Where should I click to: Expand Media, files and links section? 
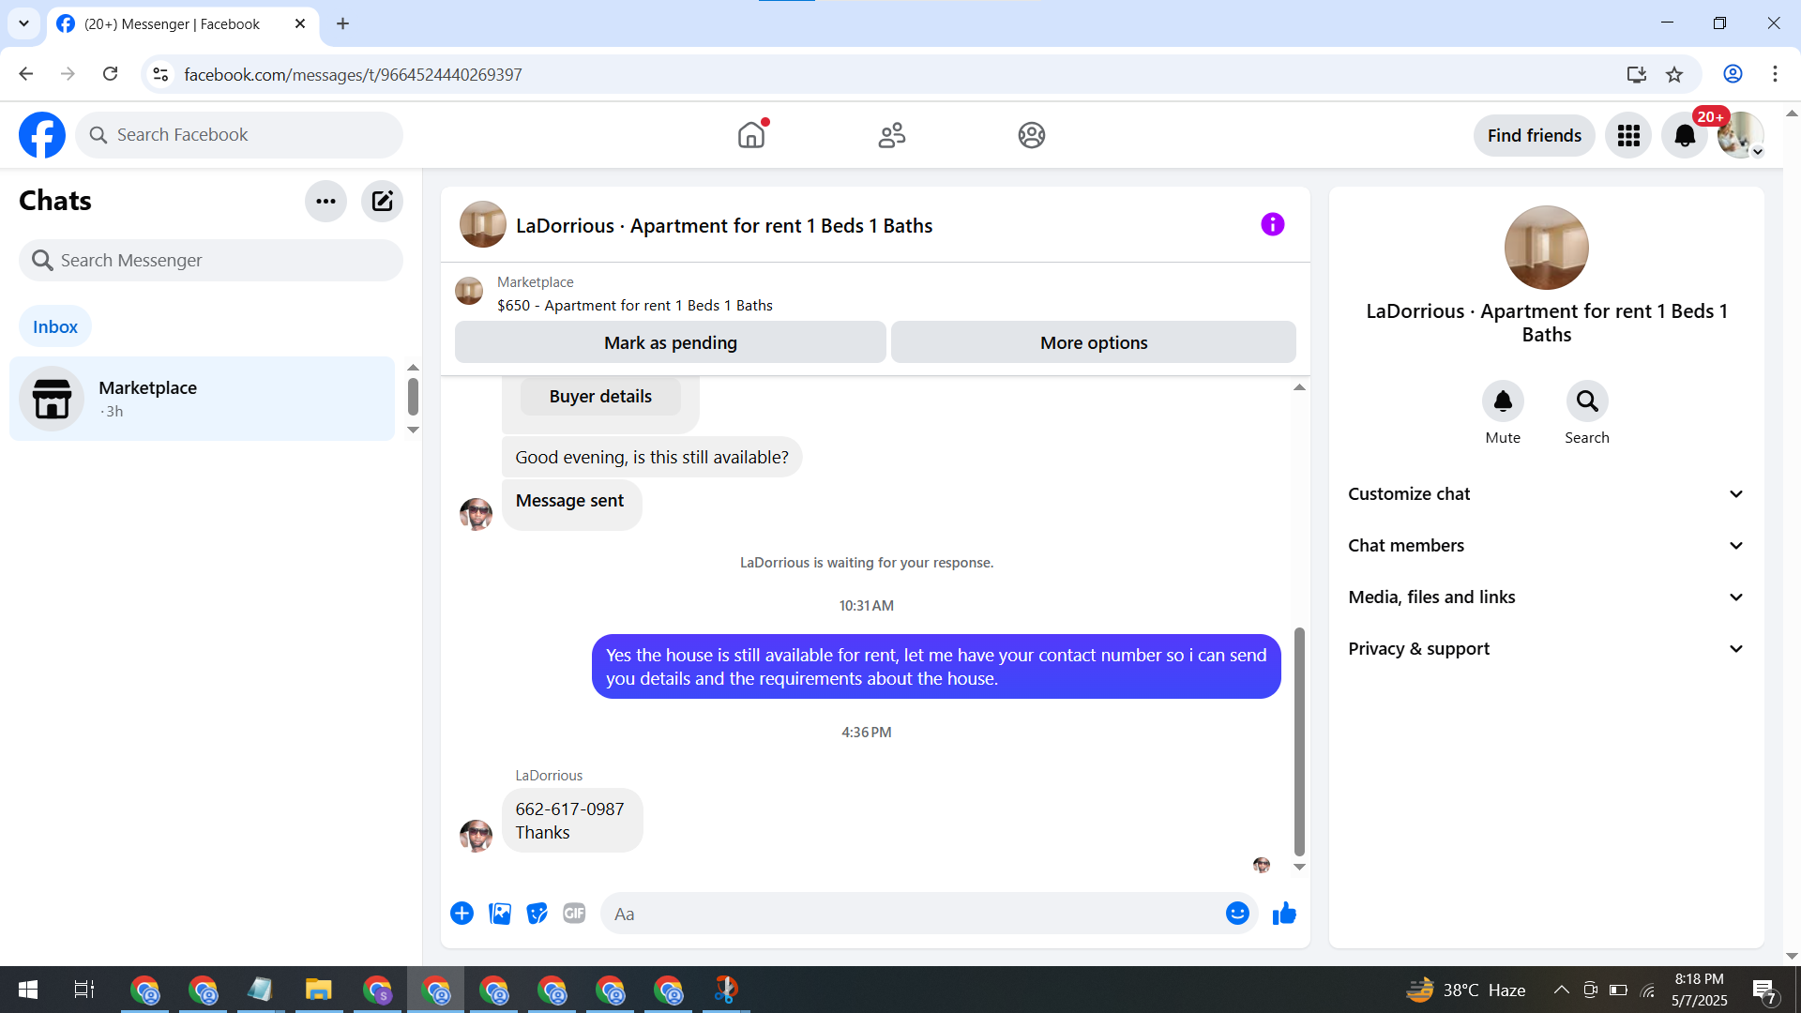tap(1546, 597)
